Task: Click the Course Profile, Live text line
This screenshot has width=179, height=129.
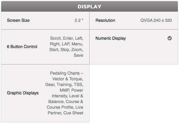Action: pyautogui.click(x=65, y=107)
